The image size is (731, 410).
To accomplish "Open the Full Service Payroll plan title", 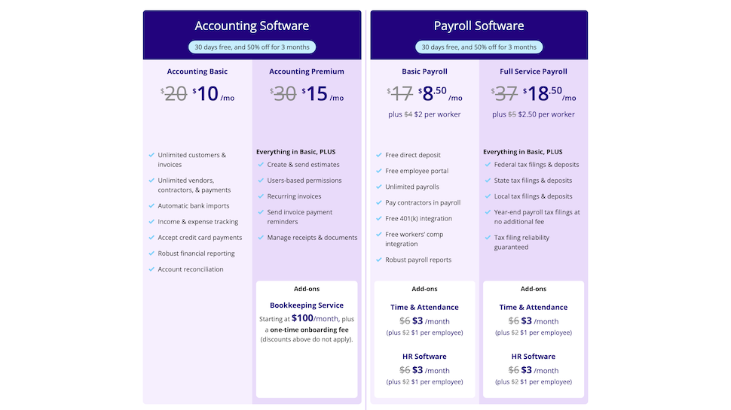I will [x=534, y=71].
